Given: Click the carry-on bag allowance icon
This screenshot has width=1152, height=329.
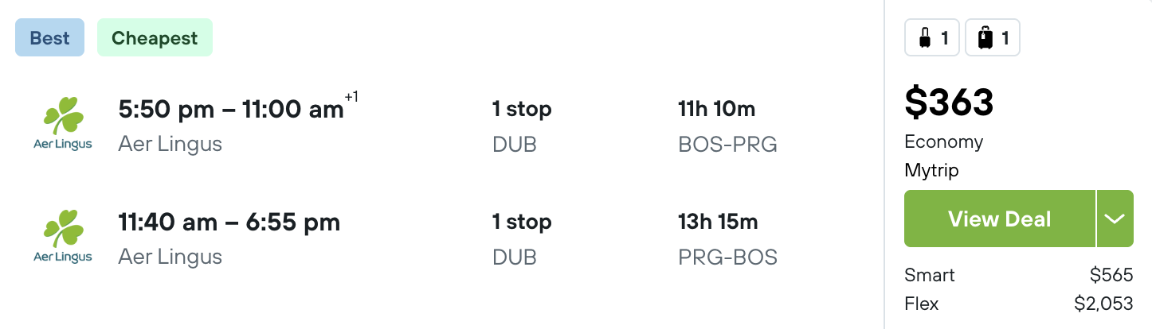Looking at the screenshot, I should [932, 37].
